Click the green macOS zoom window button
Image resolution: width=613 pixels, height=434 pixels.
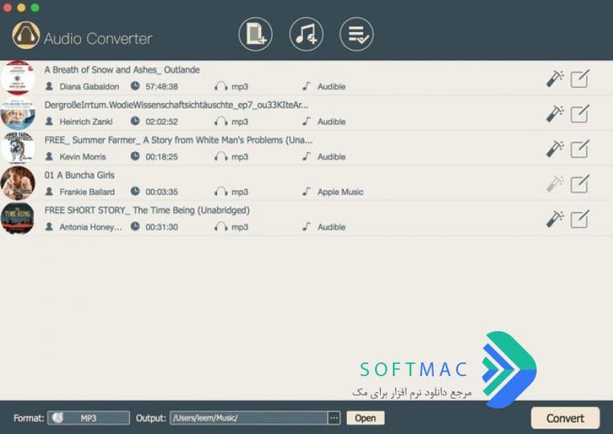point(35,7)
